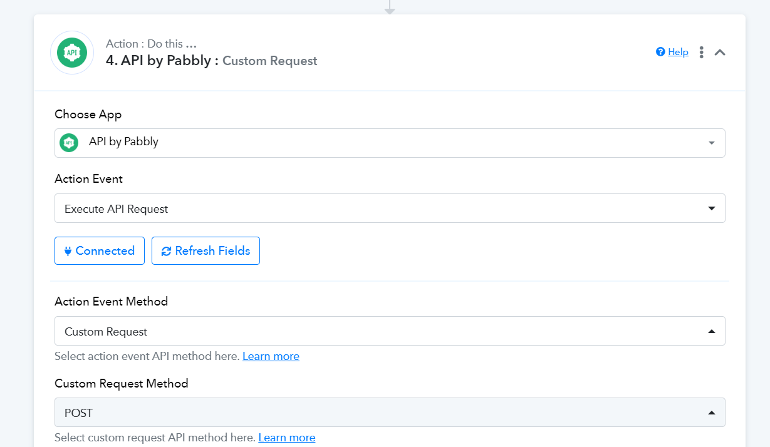This screenshot has width=770, height=447.
Task: Click the 'Action : Do this …' label
Action: click(x=152, y=44)
